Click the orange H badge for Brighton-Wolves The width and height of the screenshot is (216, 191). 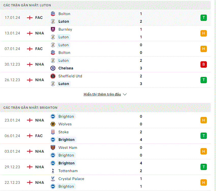tap(204, 120)
